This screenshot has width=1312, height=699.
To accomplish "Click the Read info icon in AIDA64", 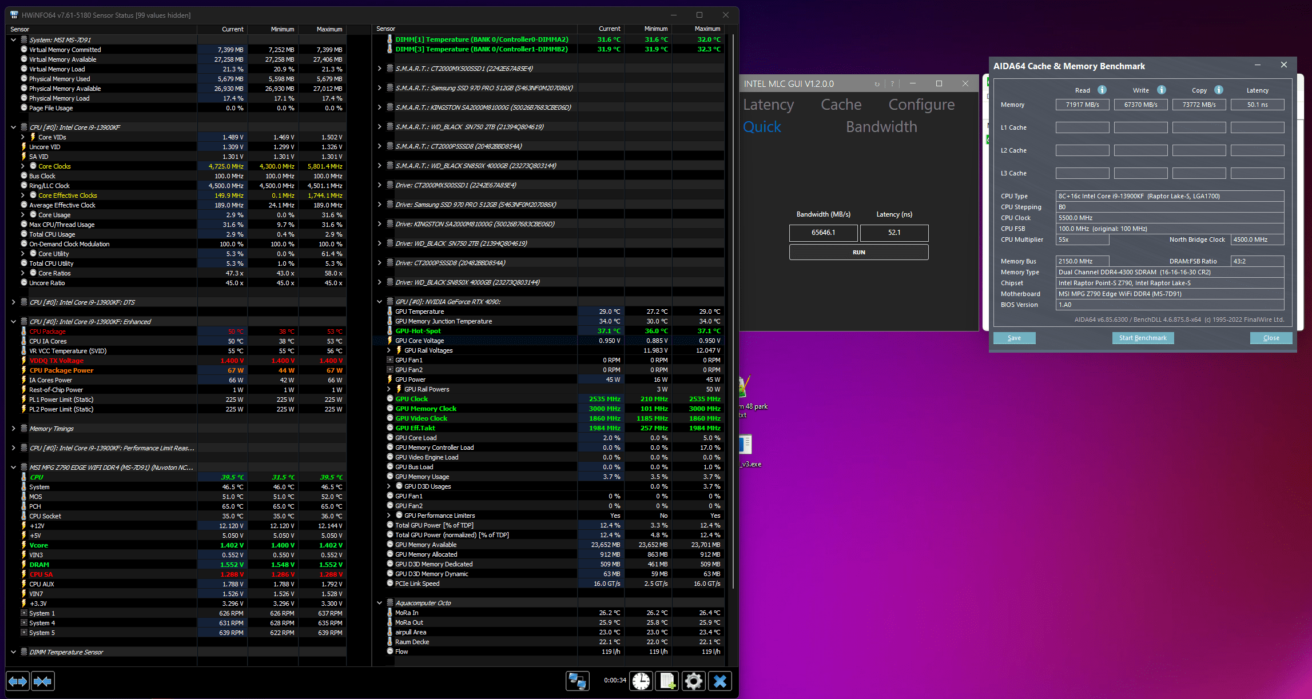I will point(1102,90).
